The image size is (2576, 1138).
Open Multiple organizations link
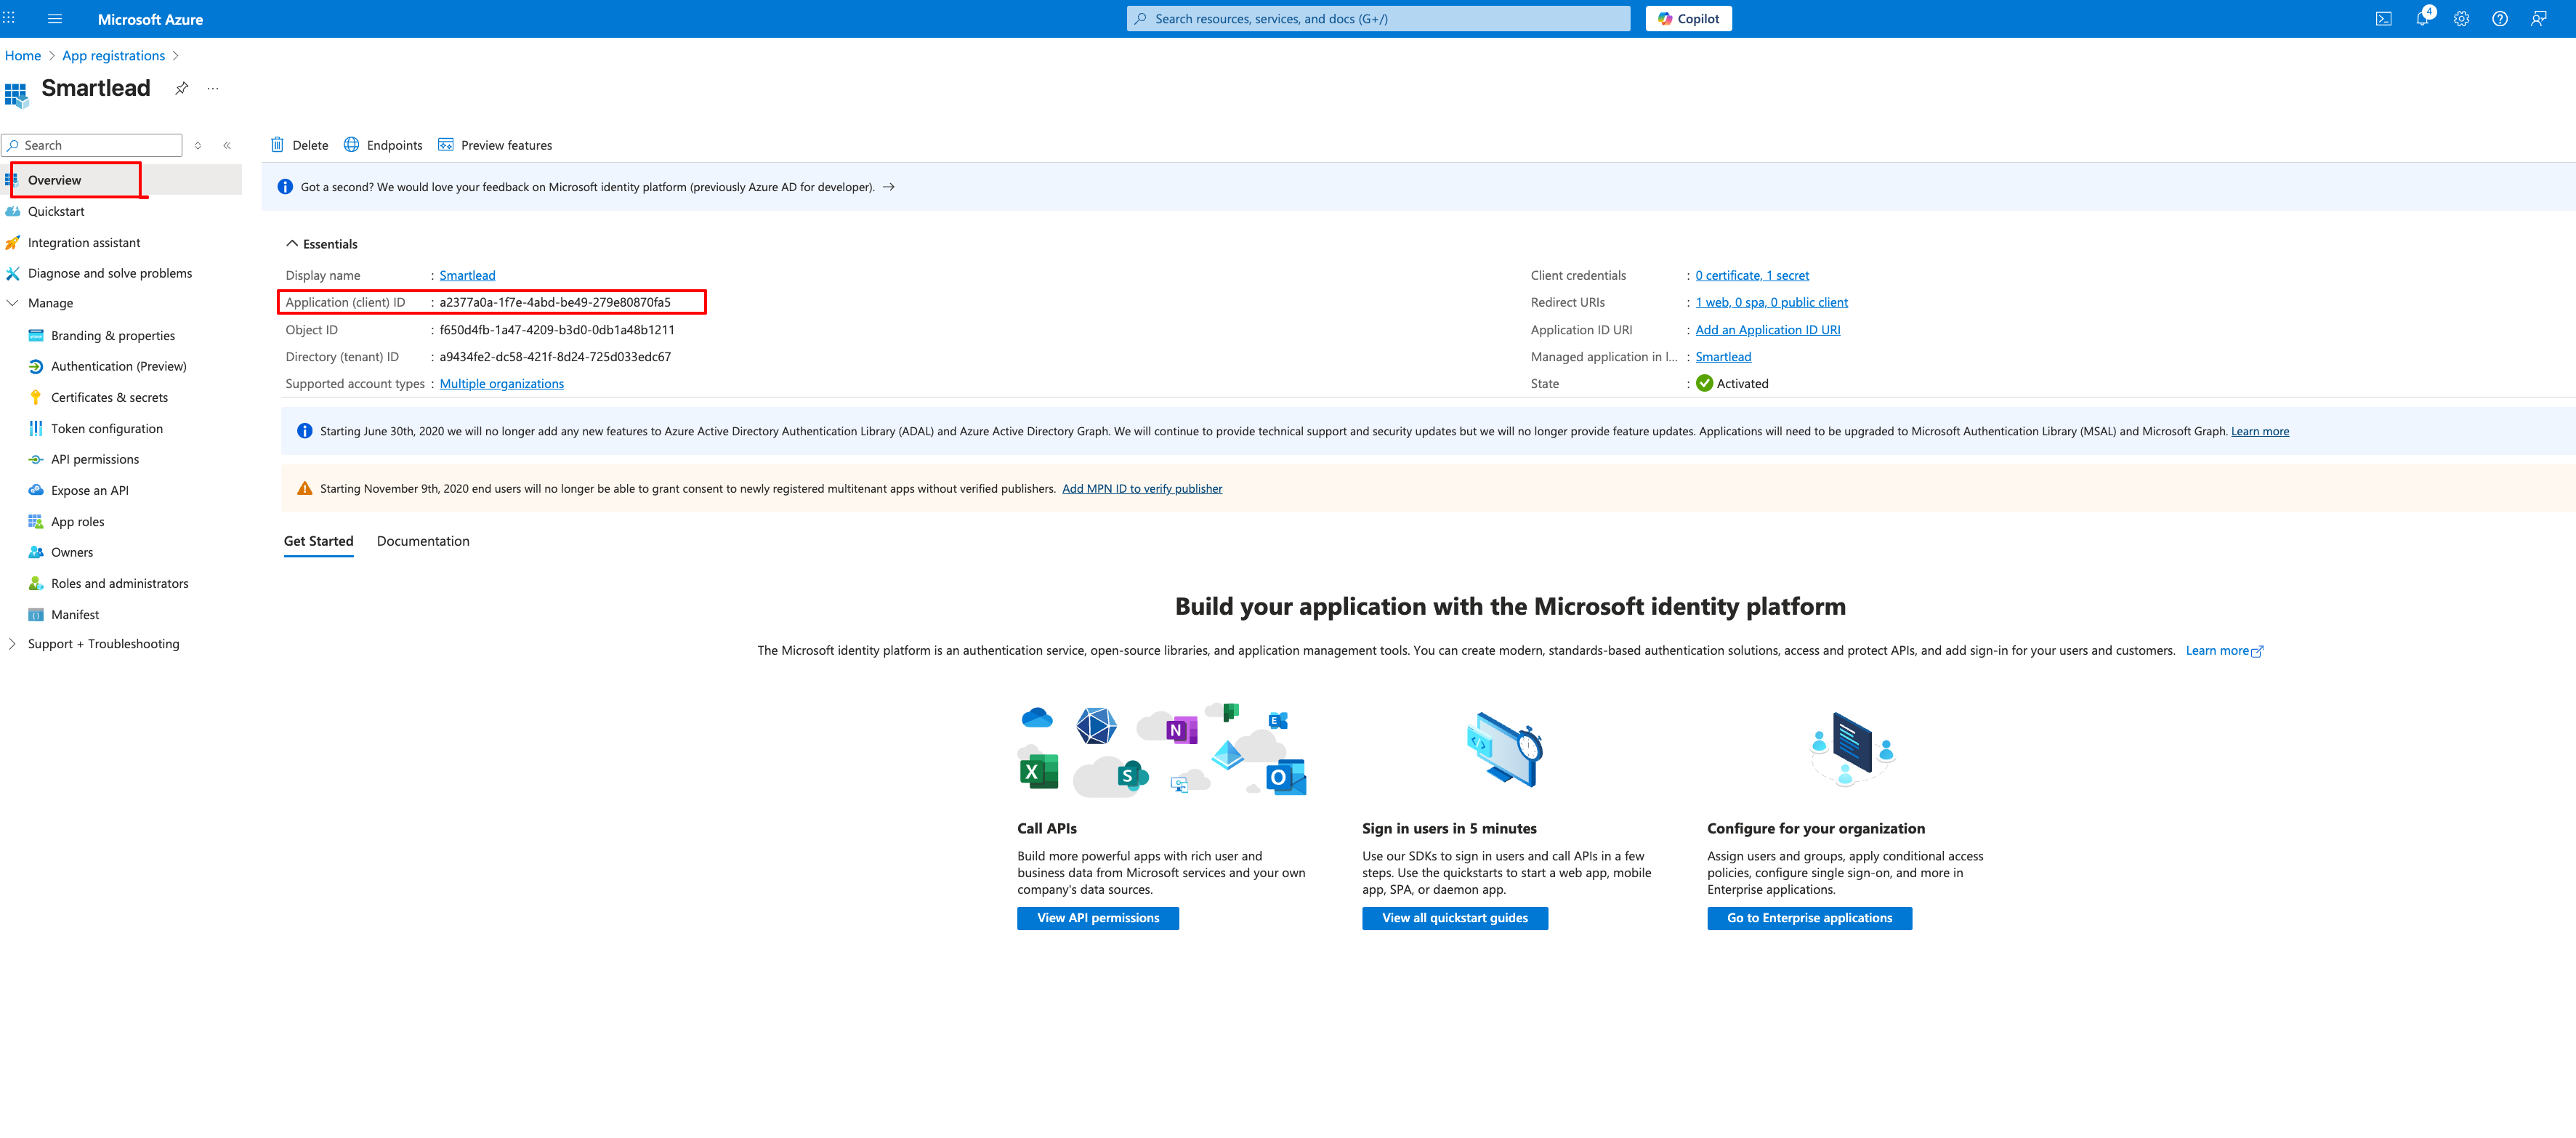502,384
